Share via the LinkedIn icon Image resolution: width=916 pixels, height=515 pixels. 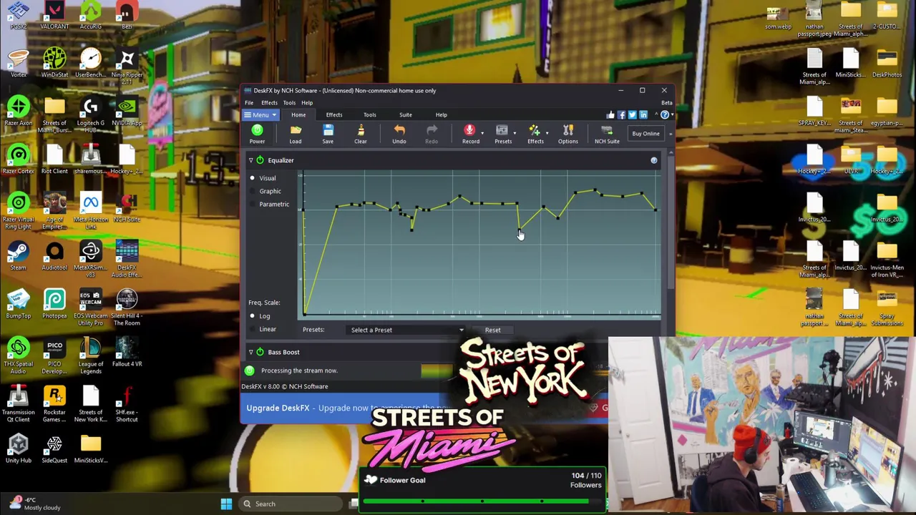coord(643,114)
